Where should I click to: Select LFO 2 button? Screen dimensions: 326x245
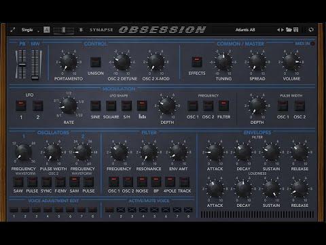point(38,106)
